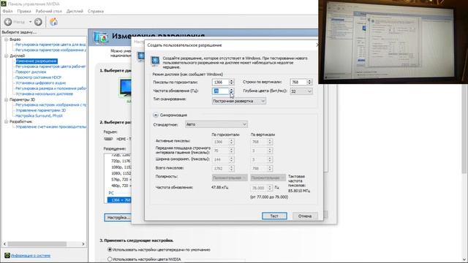Image resolution: width=468 pixels, height=263 pixels.
Task: Select the 576p entry in the resolution list
Action: tap(121, 180)
